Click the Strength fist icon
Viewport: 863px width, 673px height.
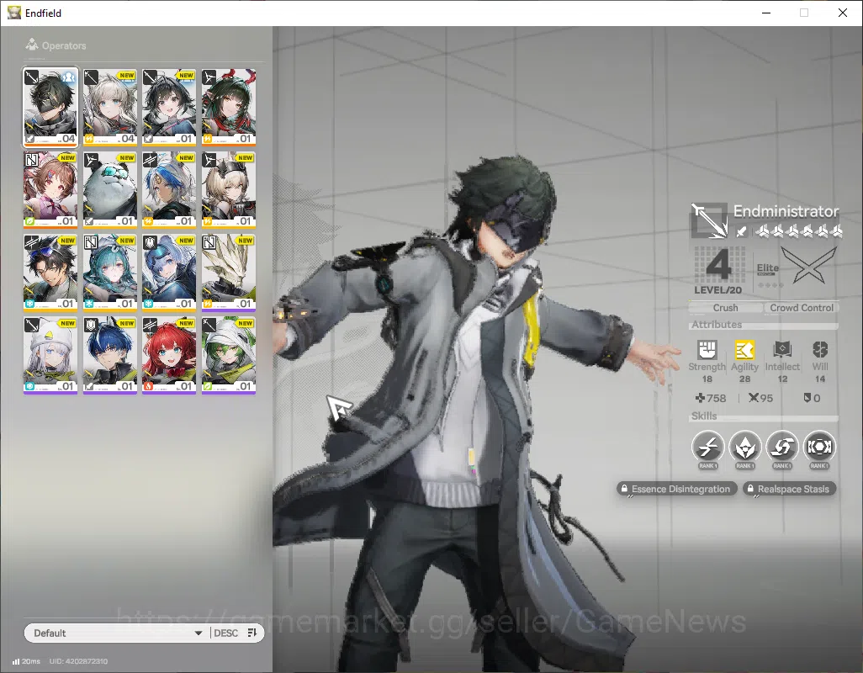coord(707,349)
